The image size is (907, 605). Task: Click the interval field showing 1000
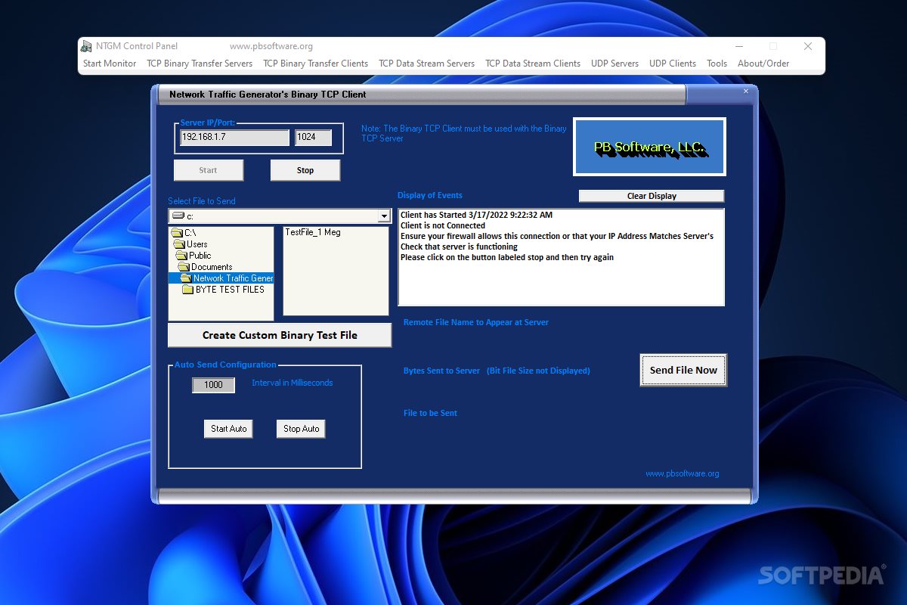pyautogui.click(x=214, y=385)
